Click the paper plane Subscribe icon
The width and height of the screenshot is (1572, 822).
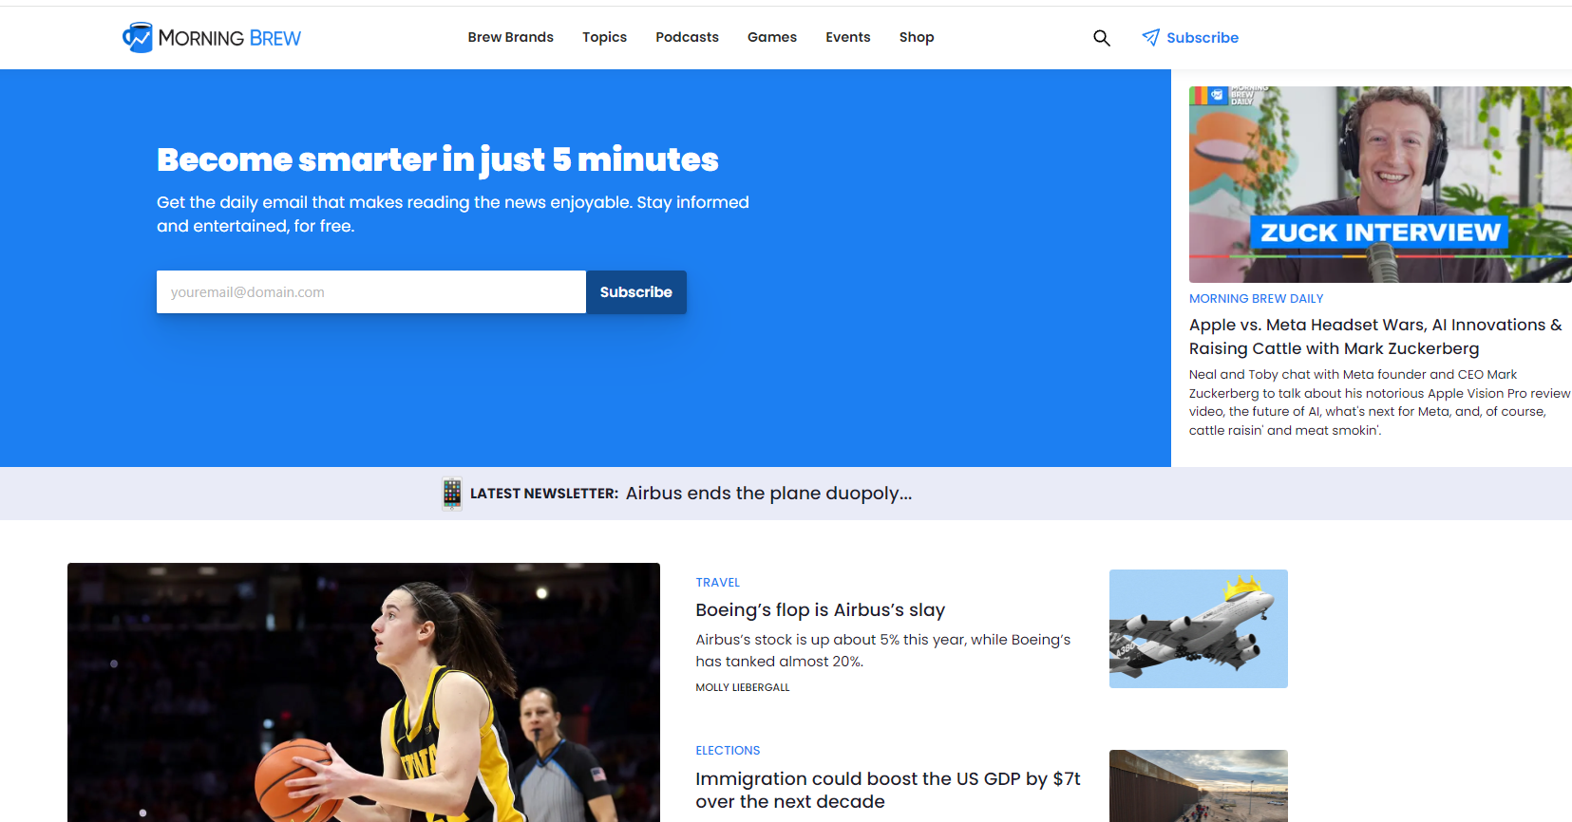1150,37
